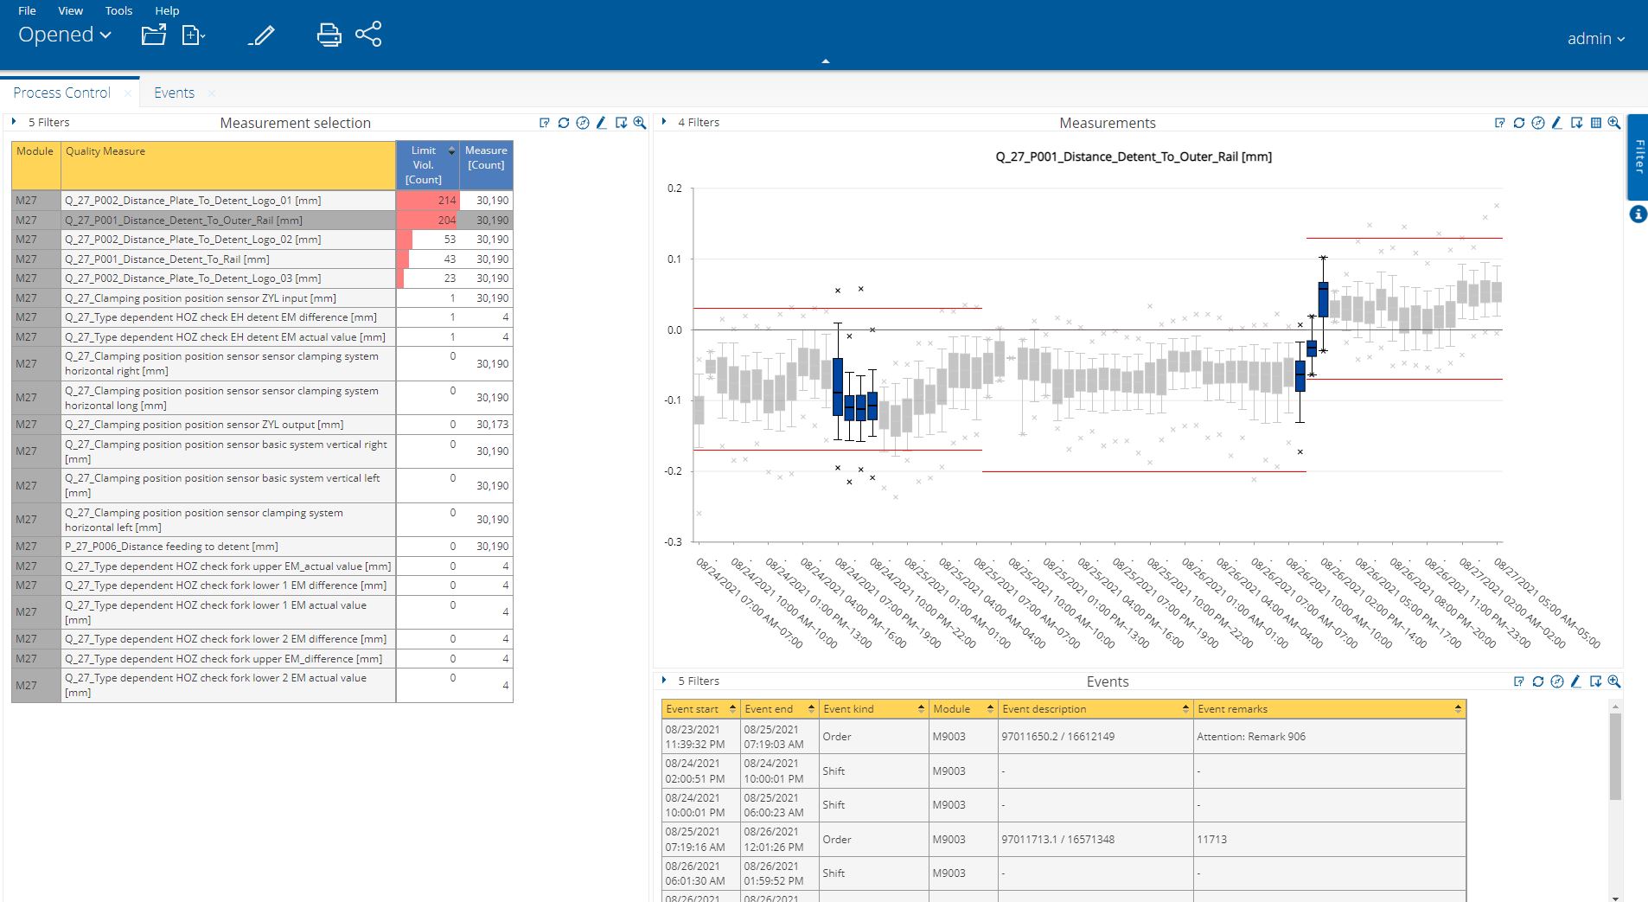Switch to the Events tab

(174, 93)
